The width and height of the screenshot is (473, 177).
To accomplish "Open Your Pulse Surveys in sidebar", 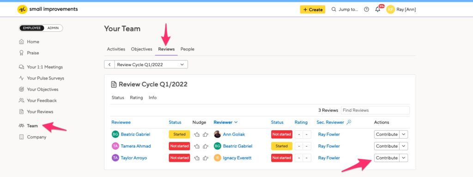I will coord(46,78).
